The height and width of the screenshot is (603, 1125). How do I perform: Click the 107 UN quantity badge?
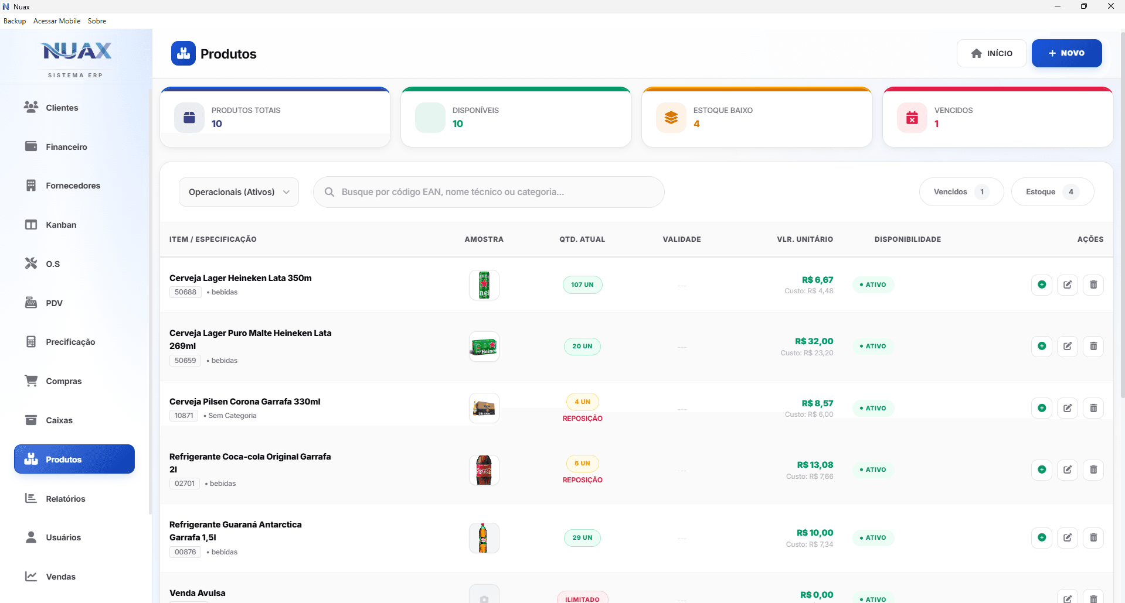[x=583, y=285]
